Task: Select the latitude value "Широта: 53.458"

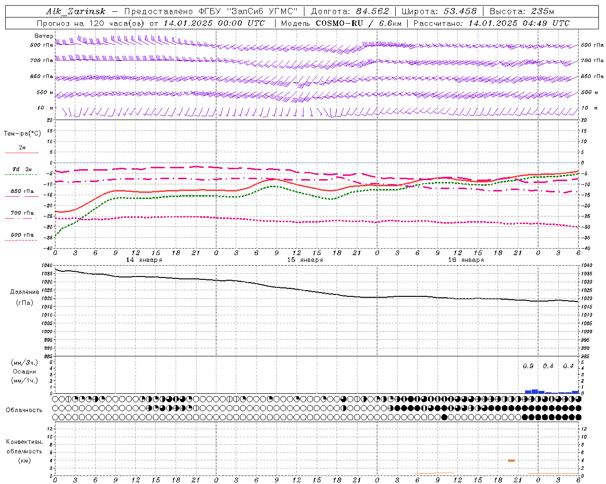Action: click(439, 11)
